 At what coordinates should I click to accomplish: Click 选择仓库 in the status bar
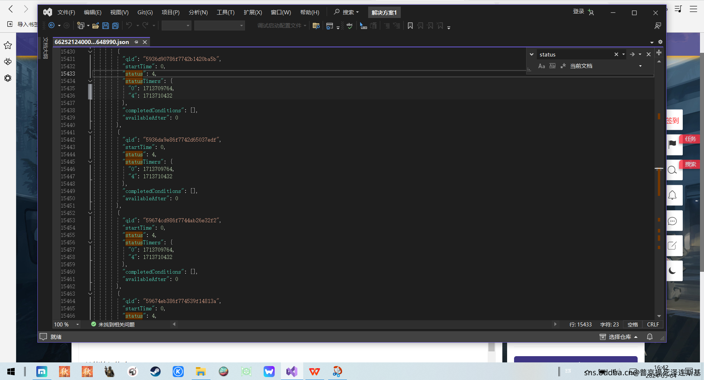(619, 337)
